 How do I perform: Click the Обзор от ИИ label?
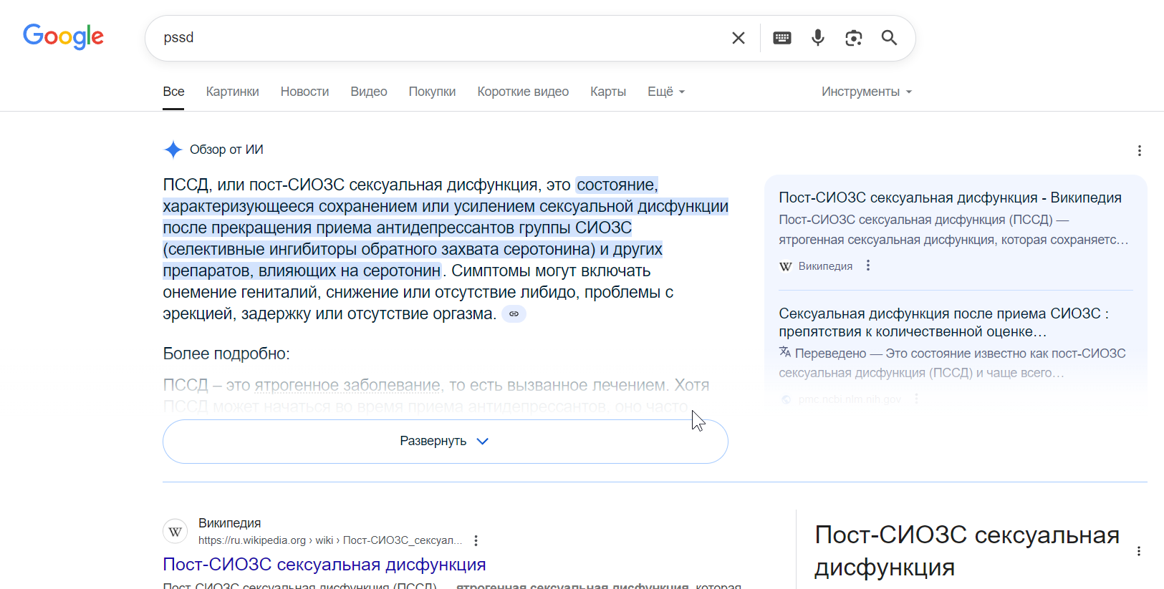pyautogui.click(x=226, y=150)
